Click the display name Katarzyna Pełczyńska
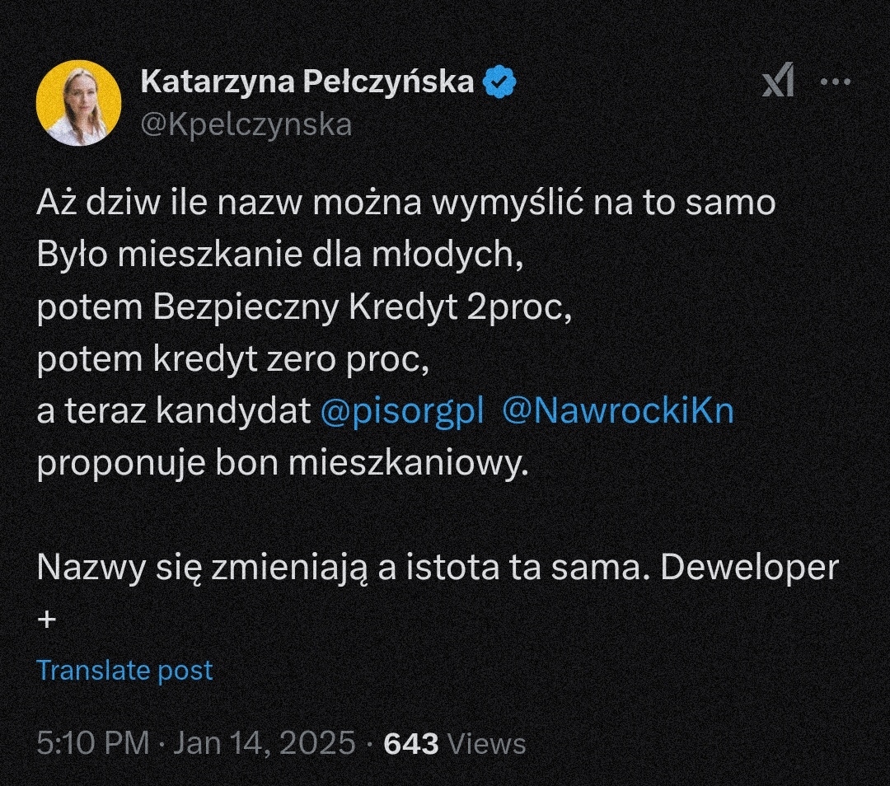This screenshot has height=786, width=890. tap(307, 82)
